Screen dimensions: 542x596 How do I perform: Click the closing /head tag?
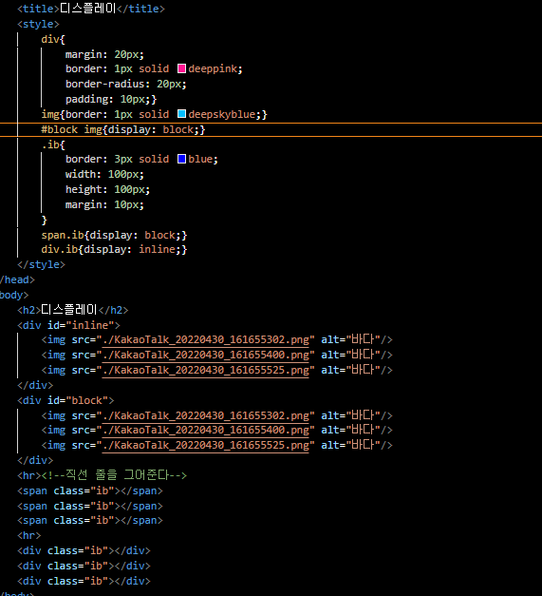coord(17,279)
